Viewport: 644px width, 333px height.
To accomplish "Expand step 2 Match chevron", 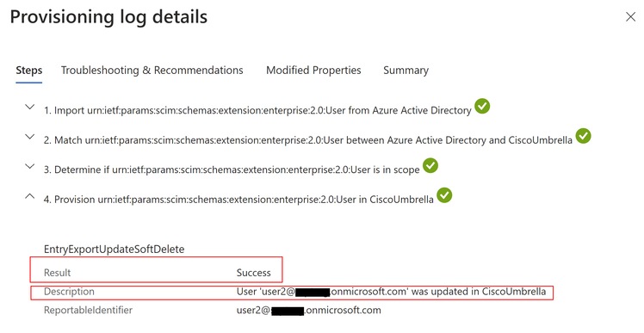I will pos(29,137).
